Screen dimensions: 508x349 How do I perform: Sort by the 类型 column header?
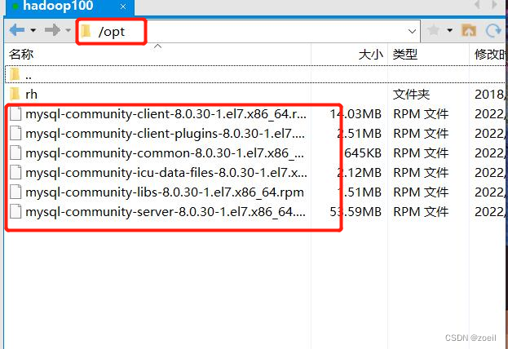[x=428, y=54]
